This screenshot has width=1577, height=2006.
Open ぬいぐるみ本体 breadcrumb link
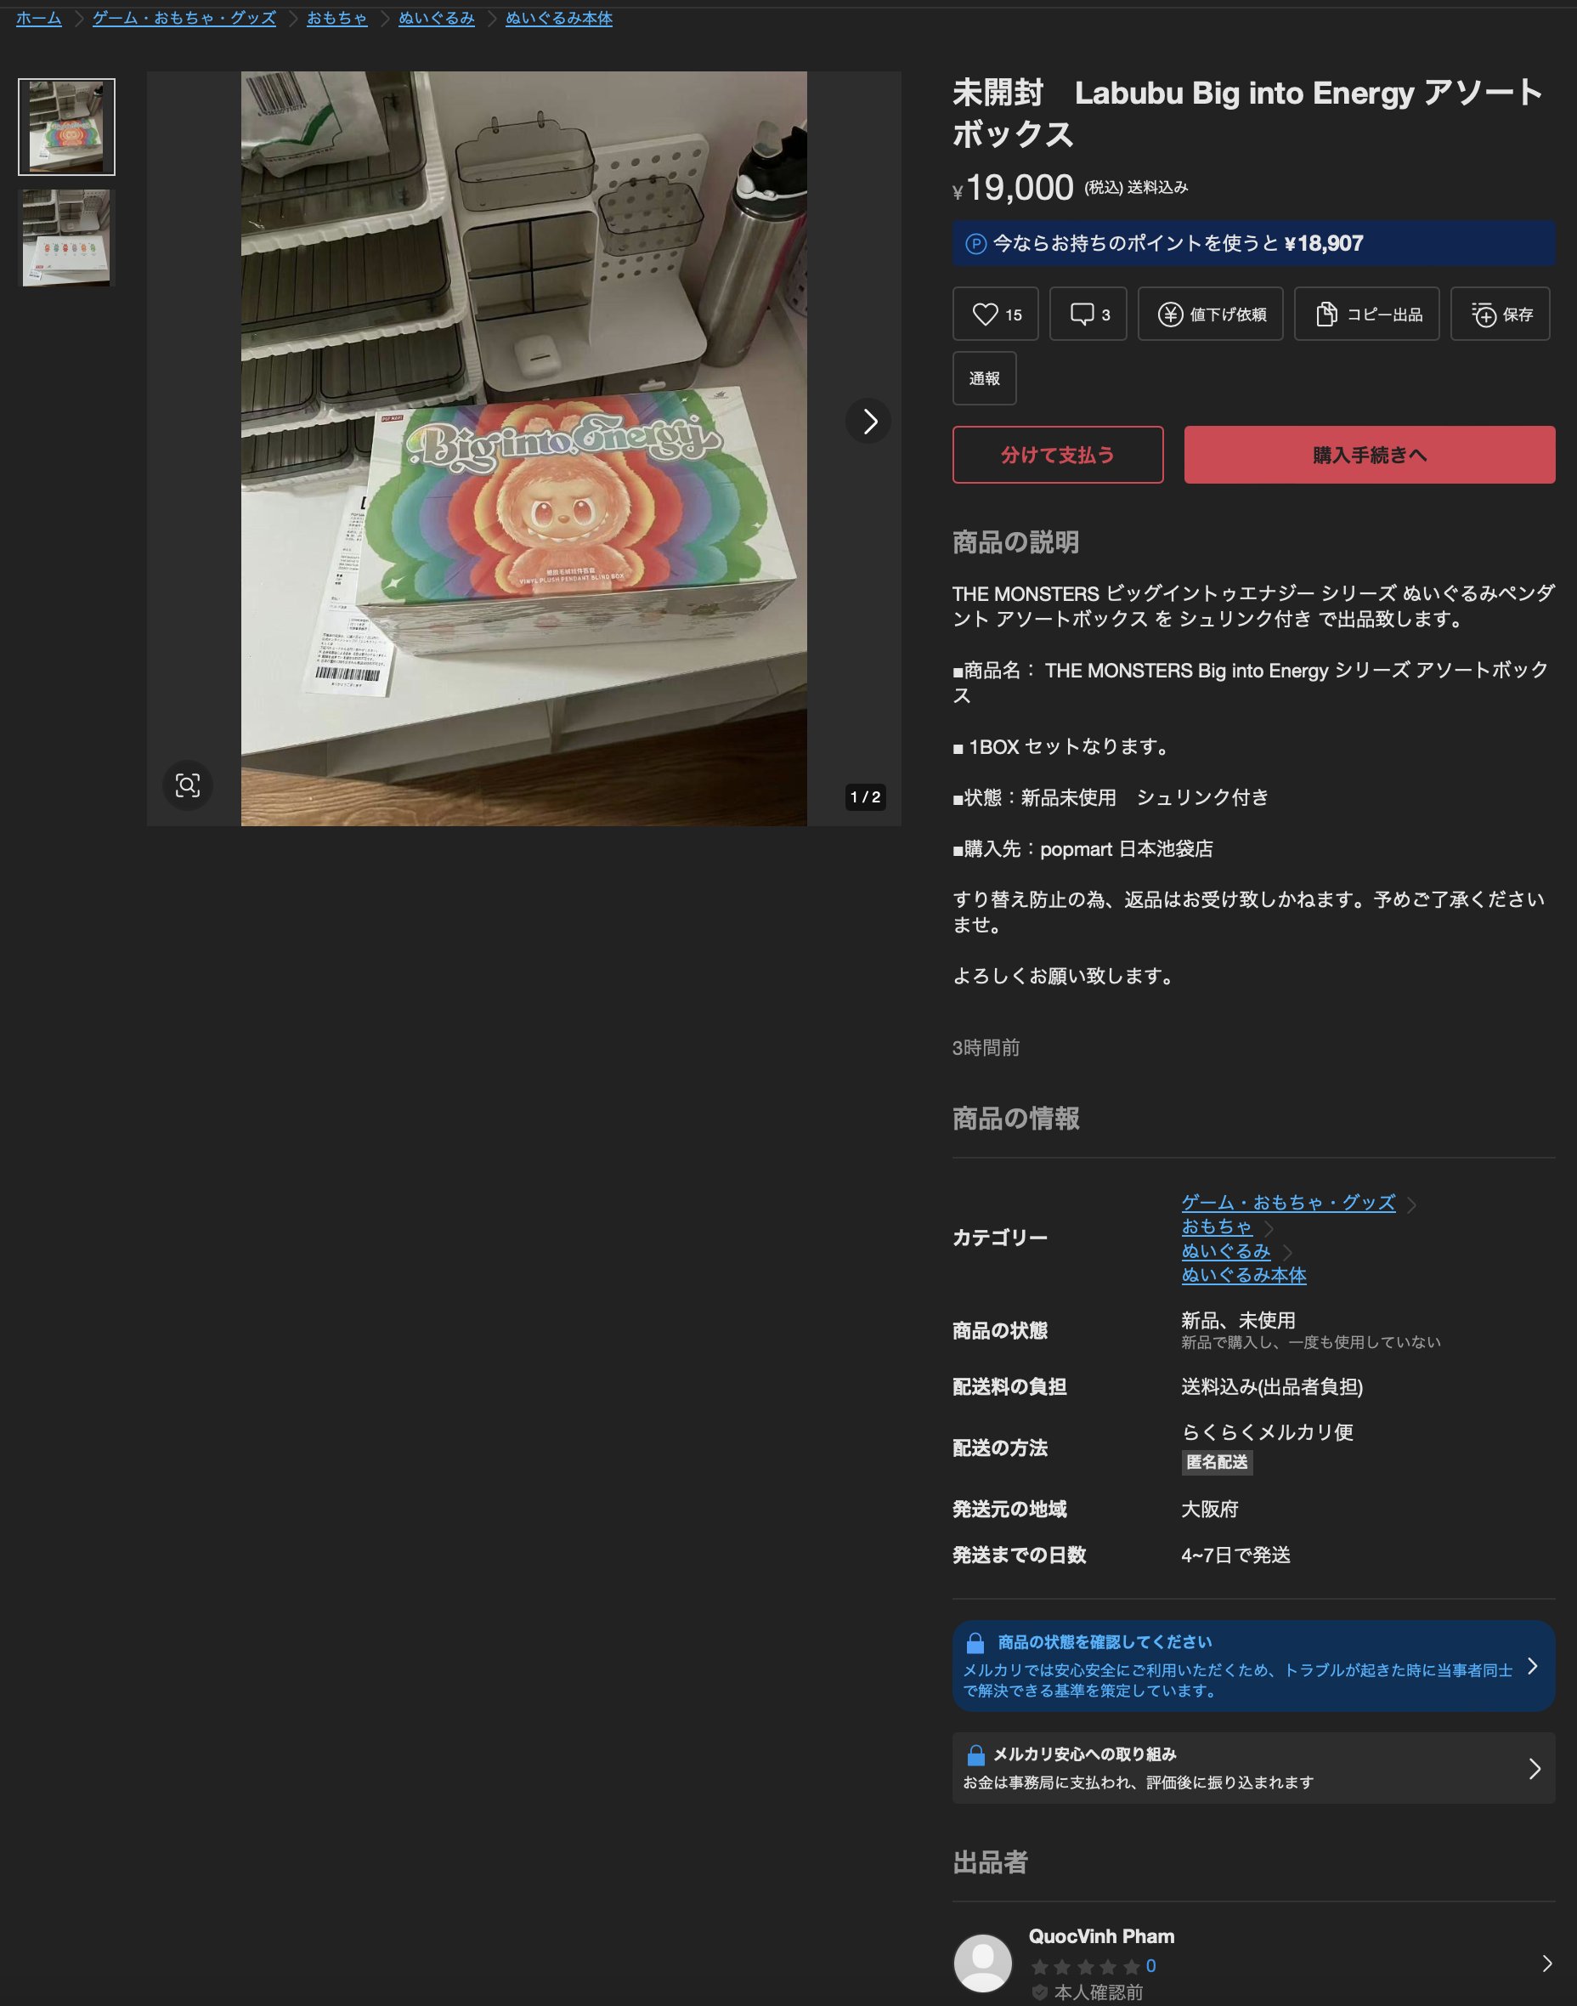558,19
